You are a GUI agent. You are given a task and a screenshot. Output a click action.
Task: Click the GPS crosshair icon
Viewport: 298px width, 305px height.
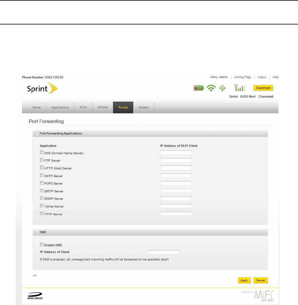[x=222, y=88]
